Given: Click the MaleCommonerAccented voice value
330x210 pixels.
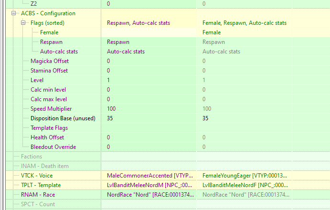Looking at the screenshot, I should [x=150, y=176].
